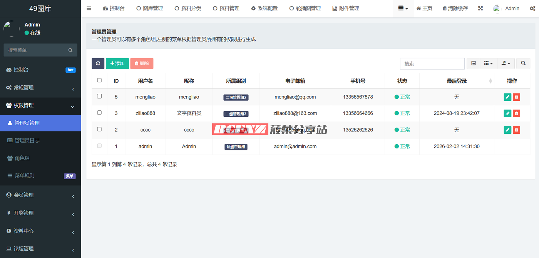Sort by 最后登录 column header
This screenshot has height=258, width=539.
(x=457, y=81)
